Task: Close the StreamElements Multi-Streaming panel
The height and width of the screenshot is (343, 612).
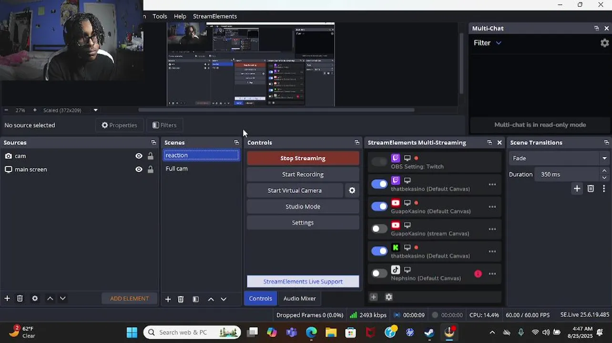Action: tap(500, 142)
